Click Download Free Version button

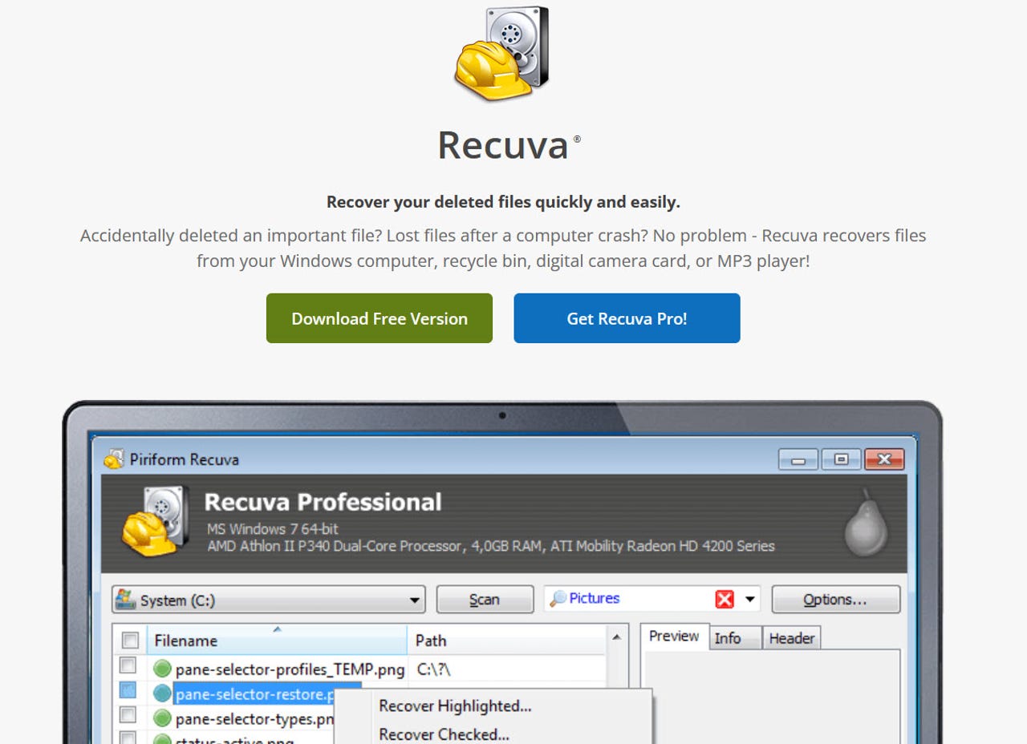[380, 318]
